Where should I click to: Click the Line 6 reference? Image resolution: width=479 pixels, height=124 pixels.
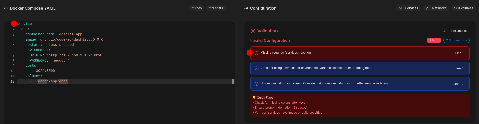(459, 68)
